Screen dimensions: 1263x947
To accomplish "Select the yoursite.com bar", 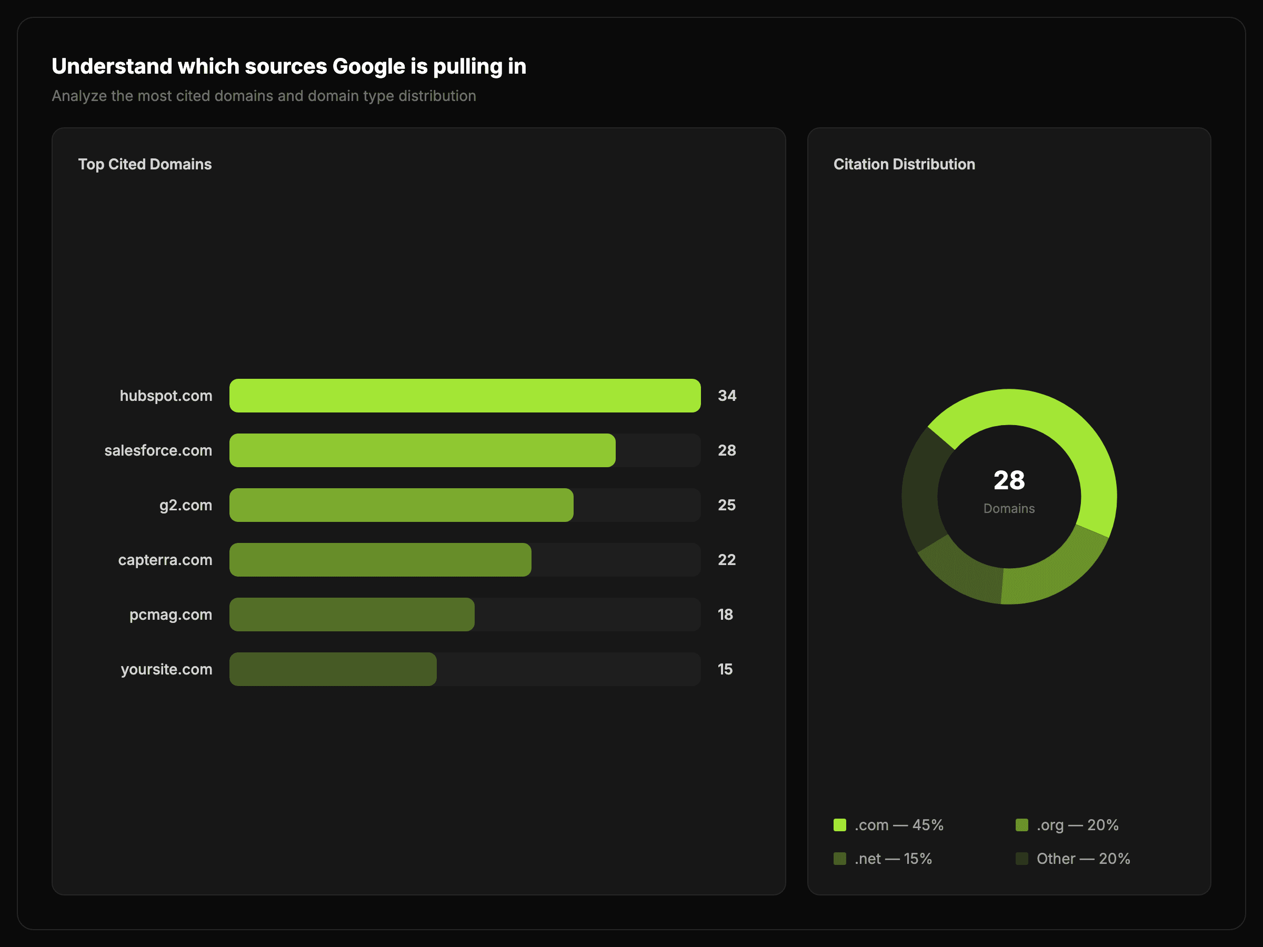I will point(333,669).
